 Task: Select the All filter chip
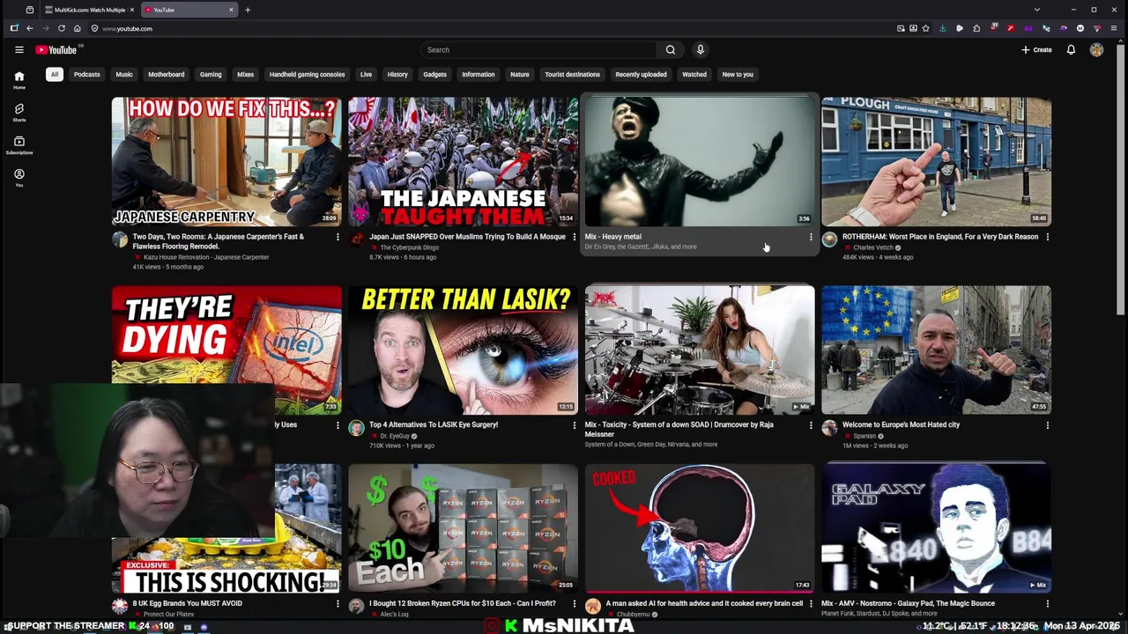[54, 74]
